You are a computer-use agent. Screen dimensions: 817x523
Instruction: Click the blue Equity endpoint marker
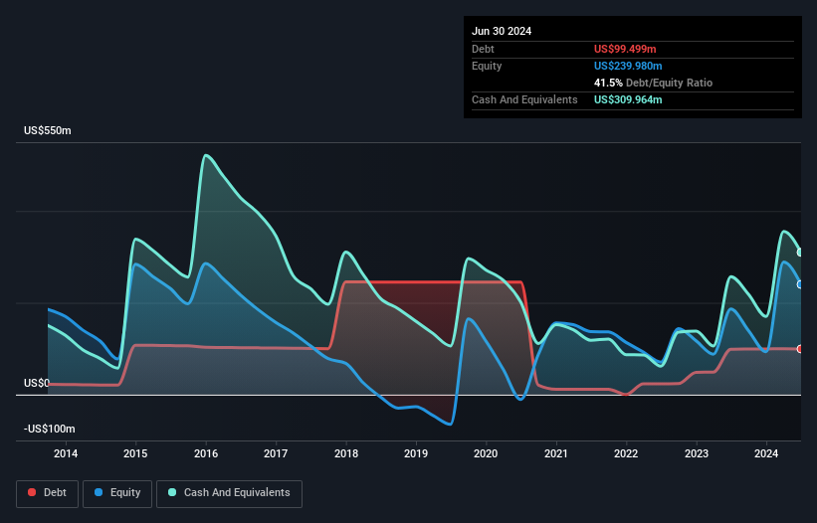[x=800, y=284]
